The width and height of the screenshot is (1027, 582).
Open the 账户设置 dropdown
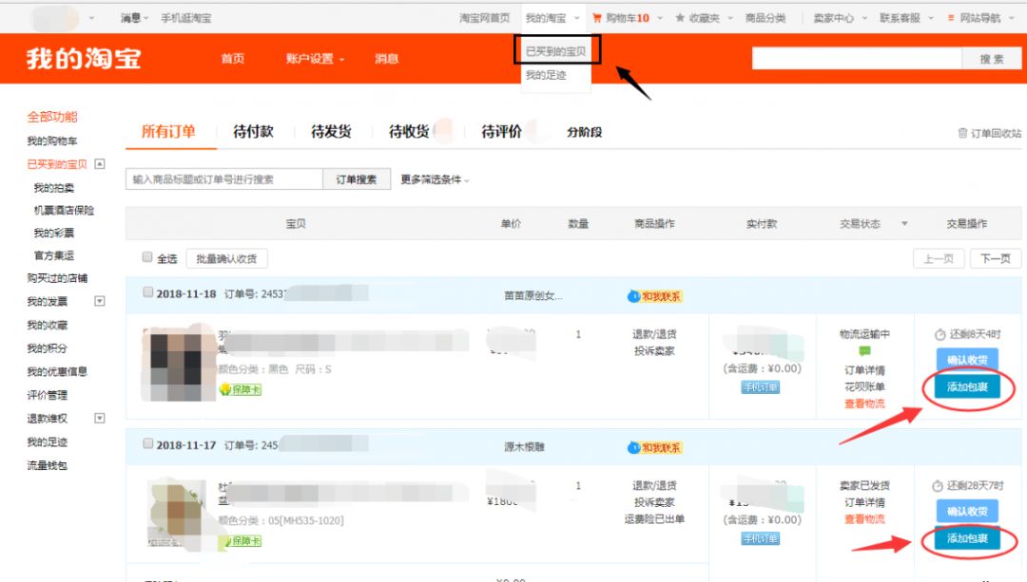tap(315, 58)
